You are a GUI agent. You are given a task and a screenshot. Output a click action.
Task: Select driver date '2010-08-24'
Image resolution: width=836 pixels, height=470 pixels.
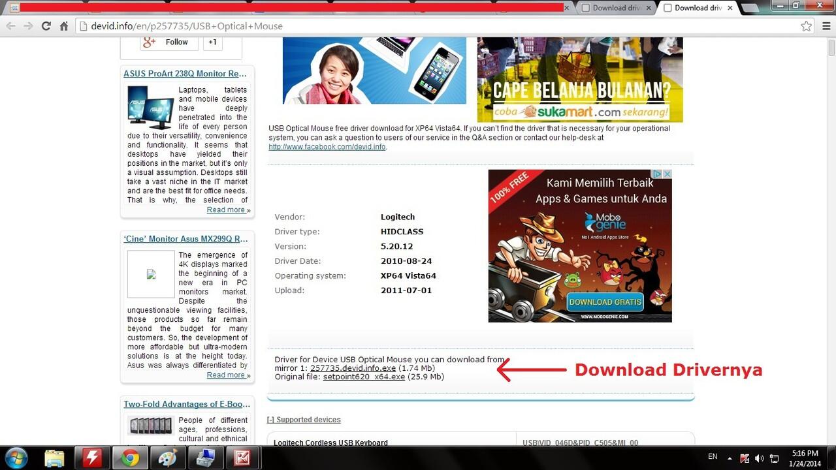click(406, 261)
